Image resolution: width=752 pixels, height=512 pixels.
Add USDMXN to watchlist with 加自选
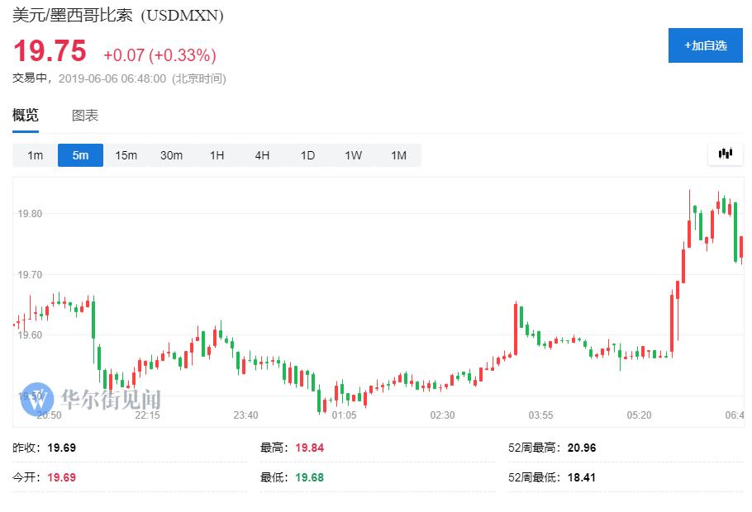(705, 45)
